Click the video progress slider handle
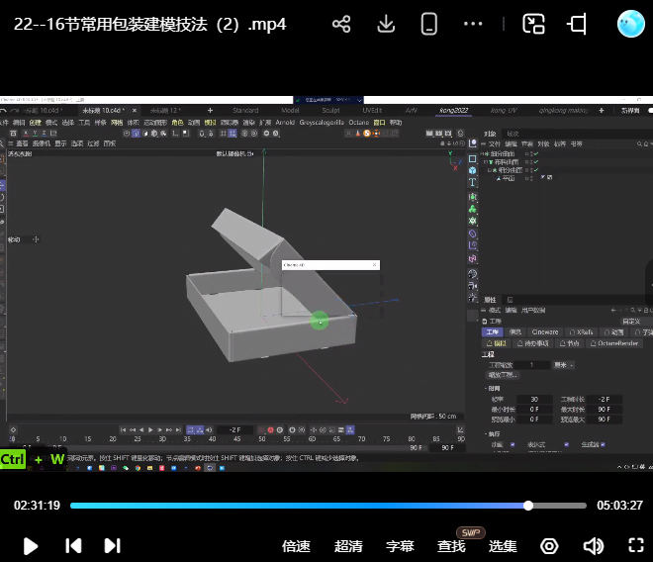The height and width of the screenshot is (562, 653). pos(528,505)
